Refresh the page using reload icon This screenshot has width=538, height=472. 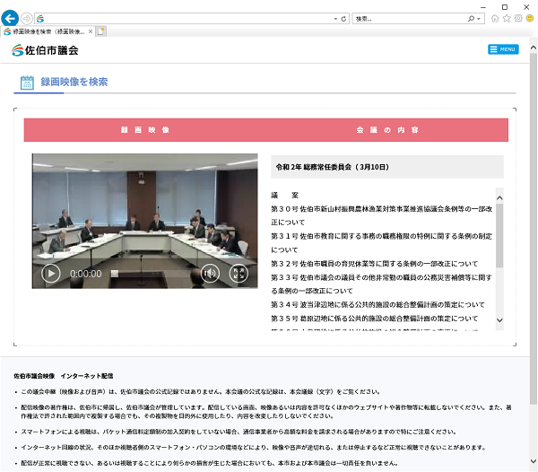343,19
